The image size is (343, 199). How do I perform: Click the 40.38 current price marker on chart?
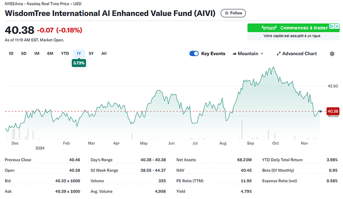pyautogui.click(x=333, y=111)
